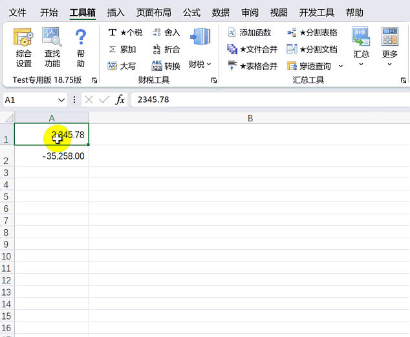Screen dimensions: 410x337
Task: Switch to the 公式 ribbon tab
Action: pyautogui.click(x=191, y=12)
